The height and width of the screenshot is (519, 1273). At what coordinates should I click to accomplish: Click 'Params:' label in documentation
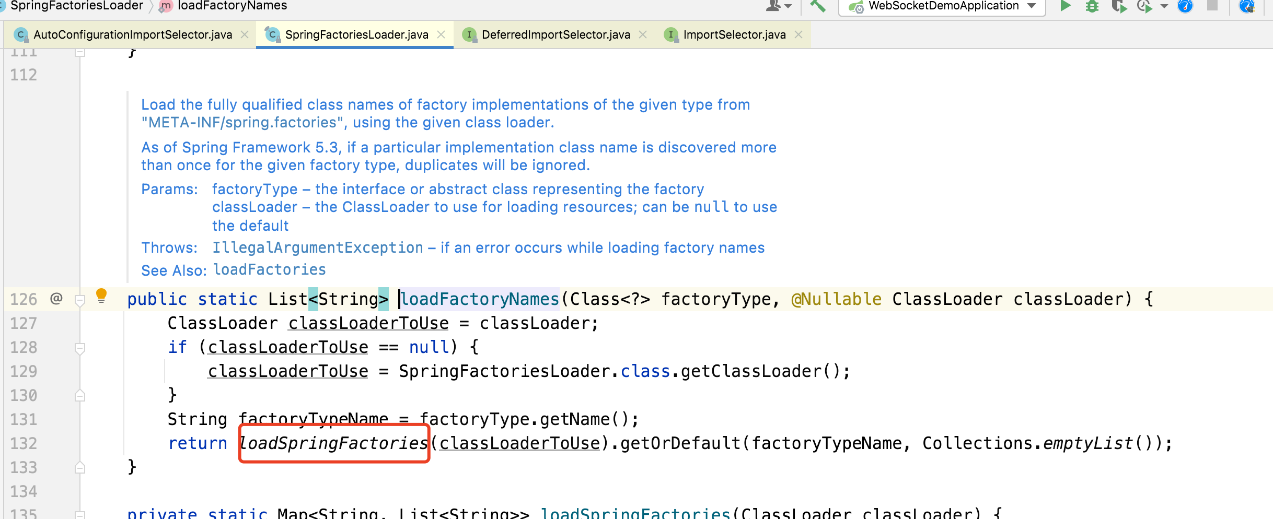pos(169,189)
